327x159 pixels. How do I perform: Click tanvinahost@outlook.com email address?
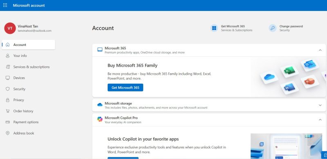click(34, 31)
